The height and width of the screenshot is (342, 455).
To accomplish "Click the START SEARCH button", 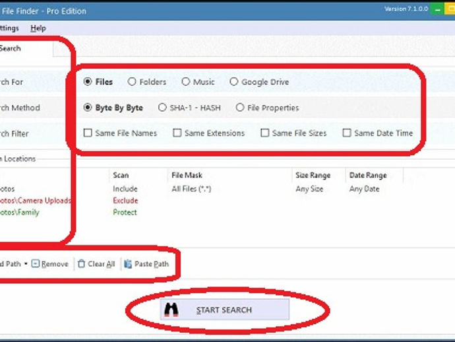I will click(x=225, y=310).
